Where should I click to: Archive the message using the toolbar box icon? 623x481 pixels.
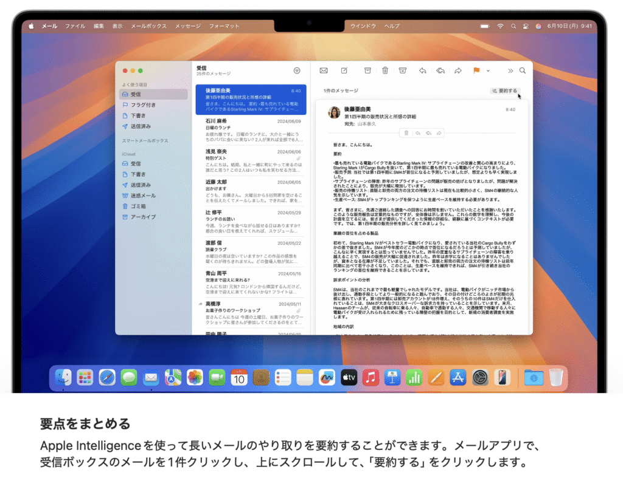(x=367, y=70)
